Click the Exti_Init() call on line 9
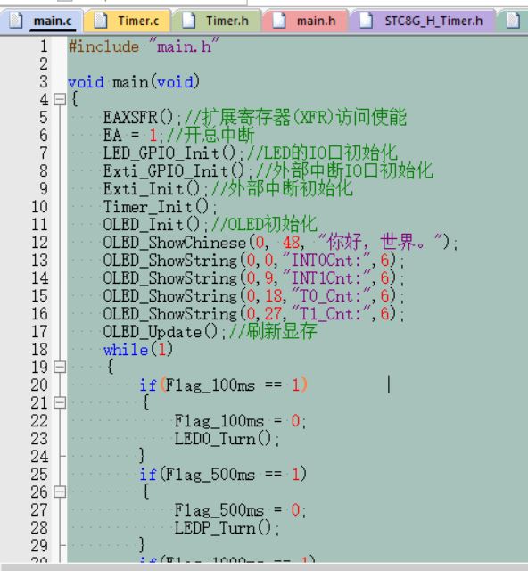The height and width of the screenshot is (571, 528). pos(155,189)
